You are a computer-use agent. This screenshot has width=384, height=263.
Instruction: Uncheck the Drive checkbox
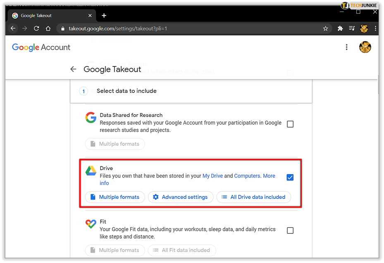[x=290, y=177]
